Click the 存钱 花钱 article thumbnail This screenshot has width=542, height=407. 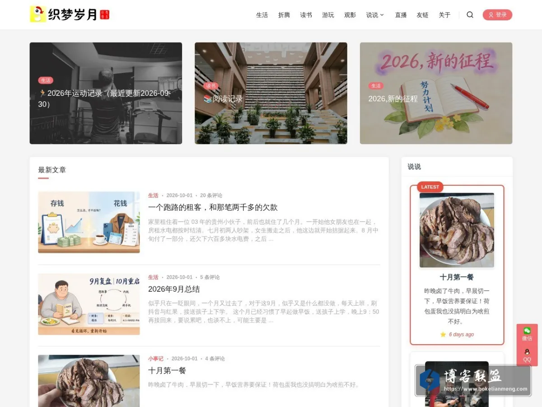tap(89, 222)
